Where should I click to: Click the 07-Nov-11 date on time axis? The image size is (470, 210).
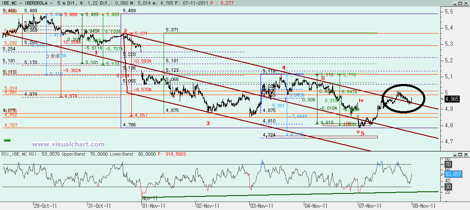(x=370, y=206)
